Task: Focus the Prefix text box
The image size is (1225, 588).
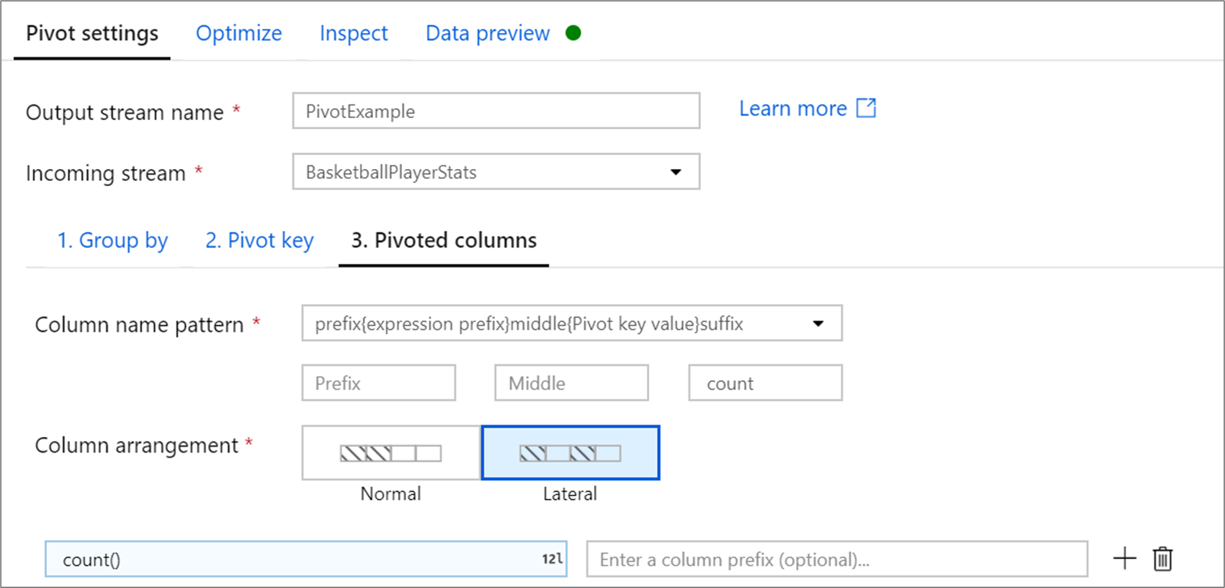Action: (378, 383)
